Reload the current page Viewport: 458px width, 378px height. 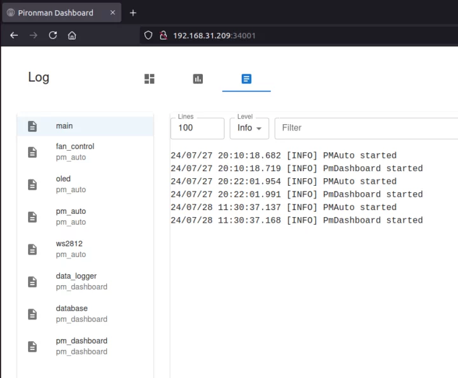click(53, 36)
